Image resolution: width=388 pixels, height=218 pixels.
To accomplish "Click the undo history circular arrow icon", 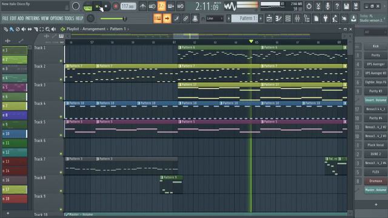I will [309, 6].
